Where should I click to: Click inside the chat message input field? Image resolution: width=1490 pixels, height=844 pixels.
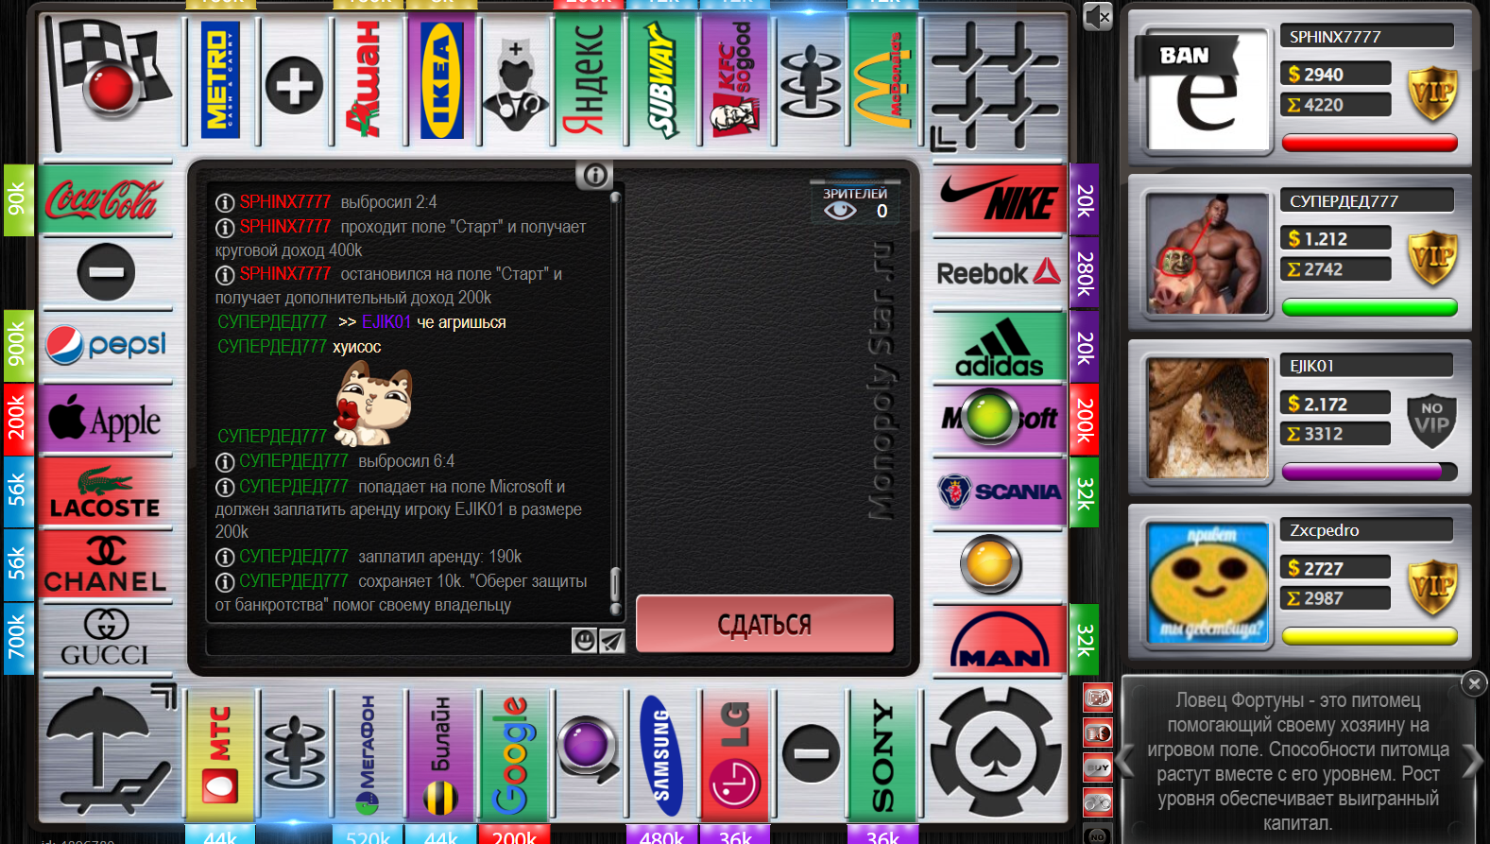tap(388, 641)
